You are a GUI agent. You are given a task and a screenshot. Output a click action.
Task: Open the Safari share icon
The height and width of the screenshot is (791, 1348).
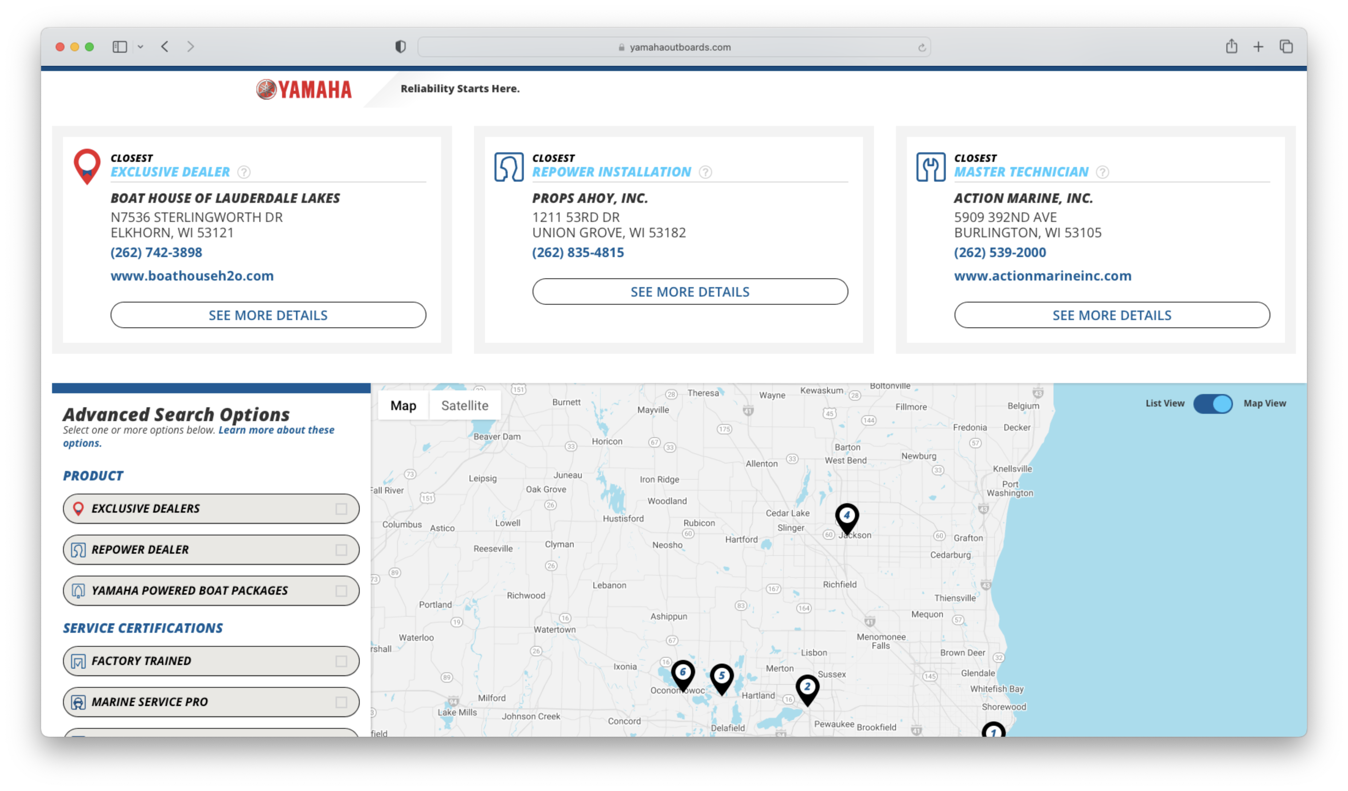pos(1232,47)
